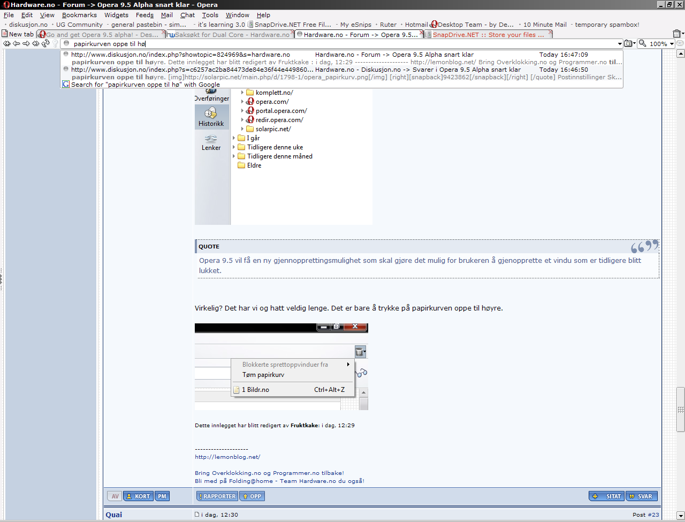Click the SITAT quote button
The height and width of the screenshot is (522, 685).
point(607,496)
